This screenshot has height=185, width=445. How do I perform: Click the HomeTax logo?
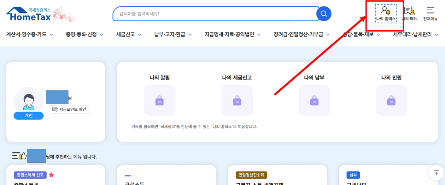[29, 15]
